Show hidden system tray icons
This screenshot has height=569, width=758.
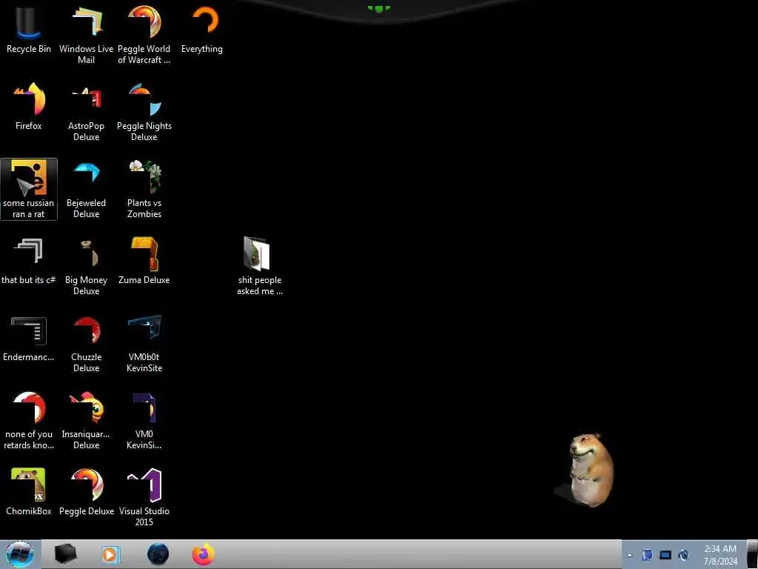630,555
